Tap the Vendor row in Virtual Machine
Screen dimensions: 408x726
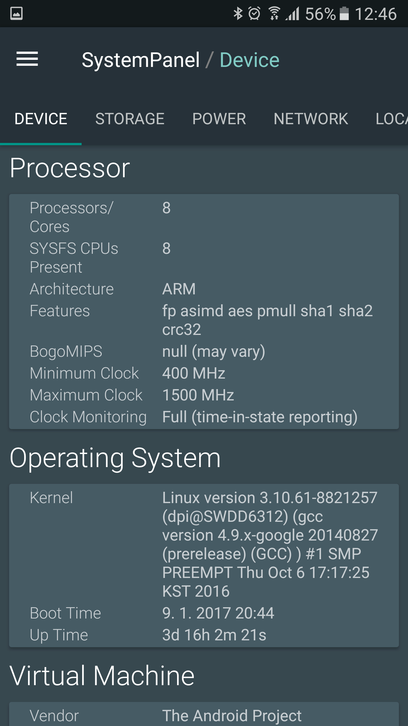[204, 715]
